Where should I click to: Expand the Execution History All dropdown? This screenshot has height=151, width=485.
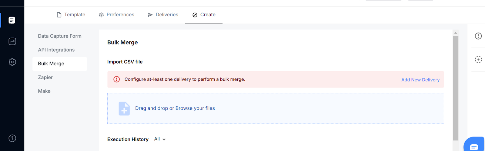tap(160, 139)
